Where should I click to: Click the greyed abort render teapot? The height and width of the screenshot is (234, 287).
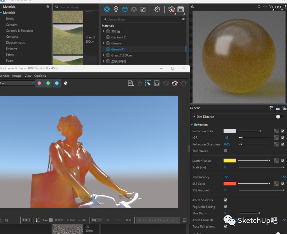pyautogui.click(x=166, y=83)
